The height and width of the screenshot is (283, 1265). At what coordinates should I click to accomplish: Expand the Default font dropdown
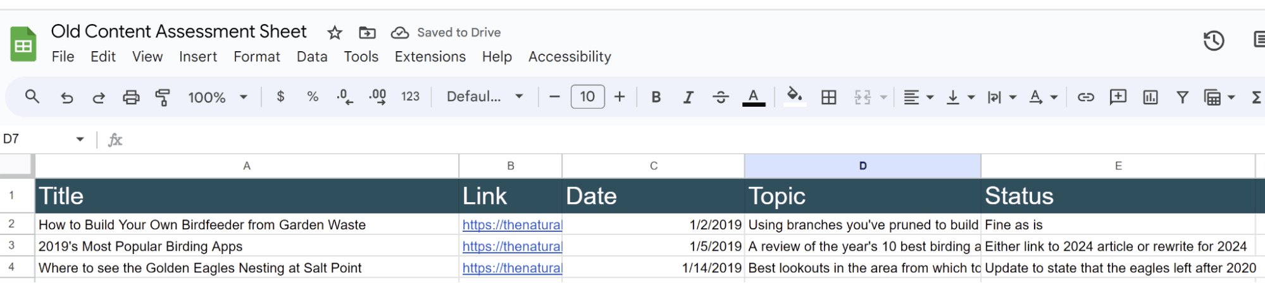pos(485,97)
